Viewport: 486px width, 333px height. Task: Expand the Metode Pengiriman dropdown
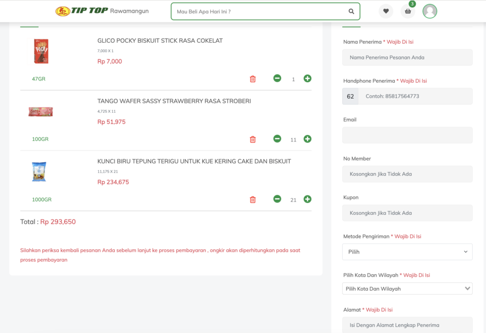tap(407, 251)
